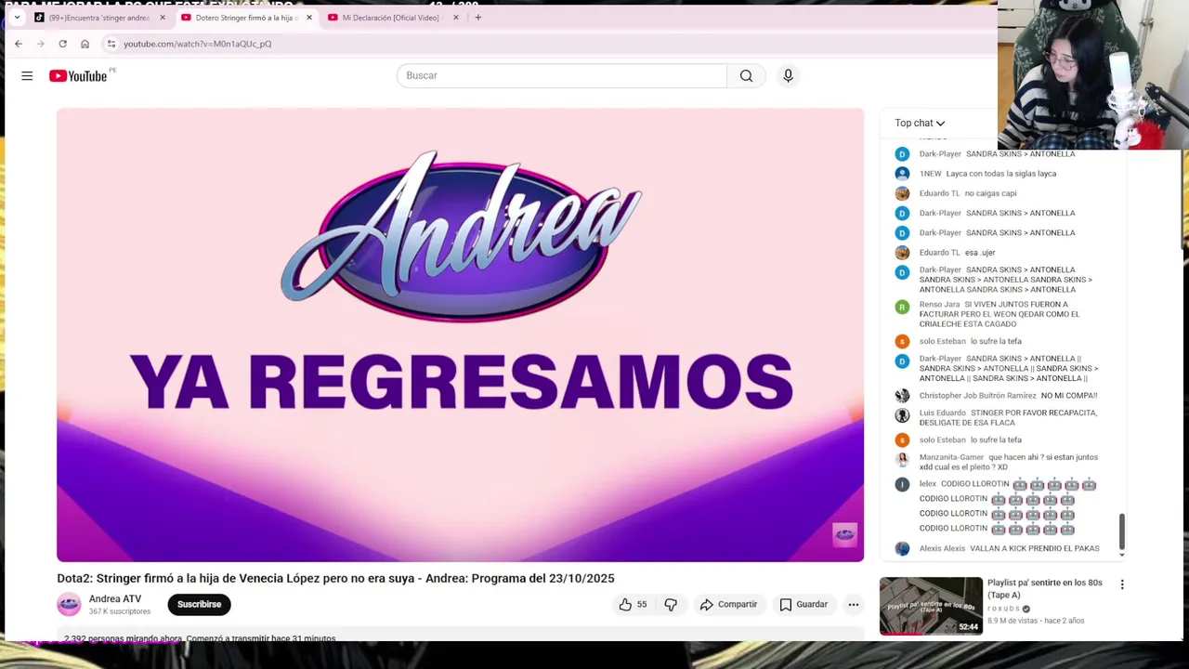Close the 'Encuentra stinger andrea' tab
Screen dimensions: 1189x669
coord(163,18)
